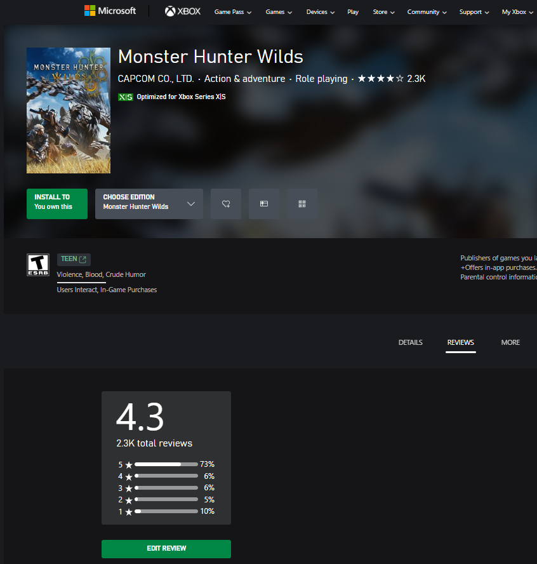The height and width of the screenshot is (564, 537).
Task: Switch to the Details tab
Action: point(411,342)
